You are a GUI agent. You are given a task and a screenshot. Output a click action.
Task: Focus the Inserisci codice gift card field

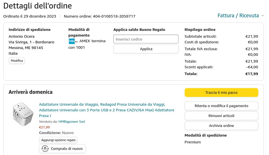pos(146,39)
